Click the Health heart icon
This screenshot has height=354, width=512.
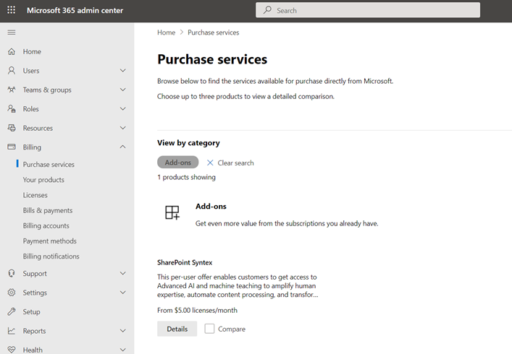[12, 350]
